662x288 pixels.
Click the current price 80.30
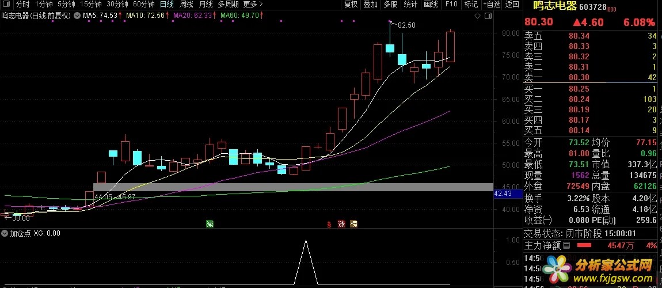(x=538, y=22)
